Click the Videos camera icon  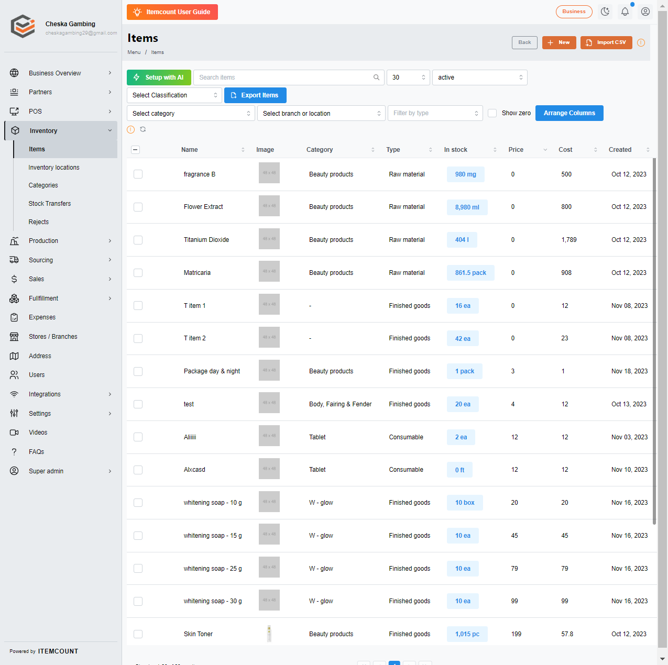click(x=14, y=433)
